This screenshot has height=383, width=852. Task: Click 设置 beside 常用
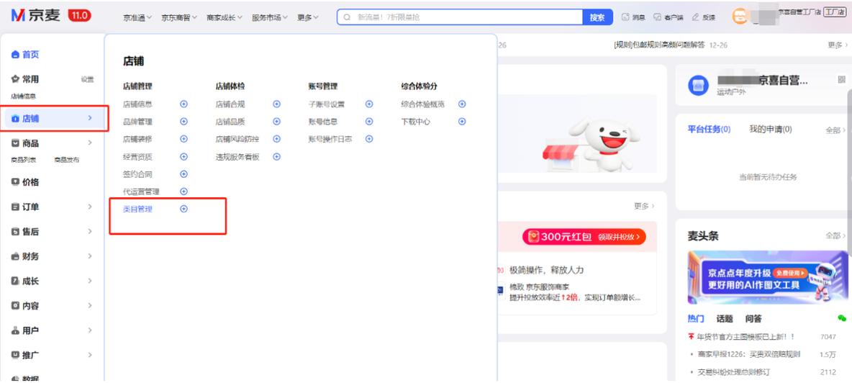(88, 79)
